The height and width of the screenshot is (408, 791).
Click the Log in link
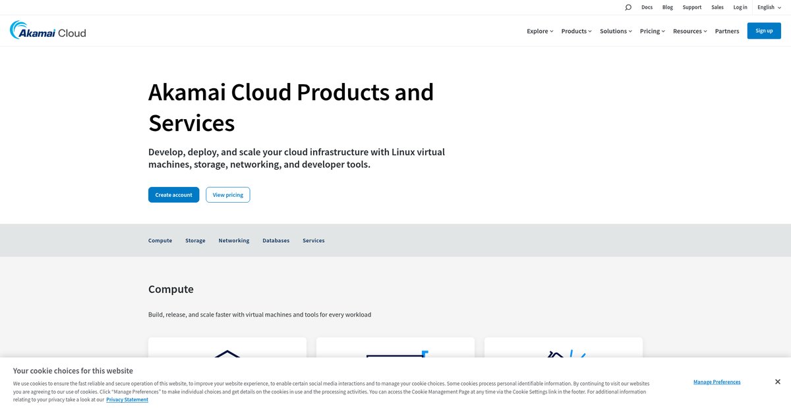(740, 7)
